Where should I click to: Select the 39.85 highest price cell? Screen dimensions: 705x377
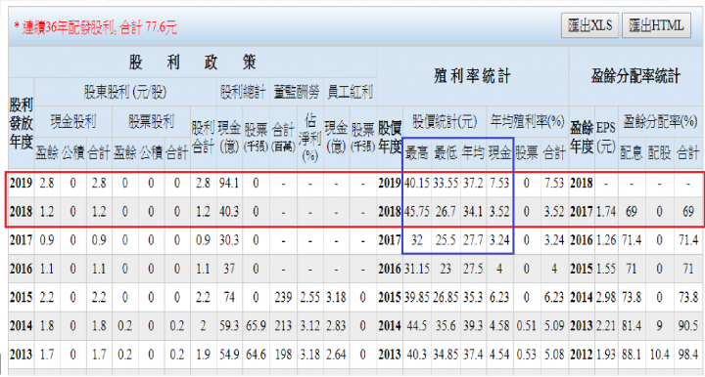pos(417,297)
